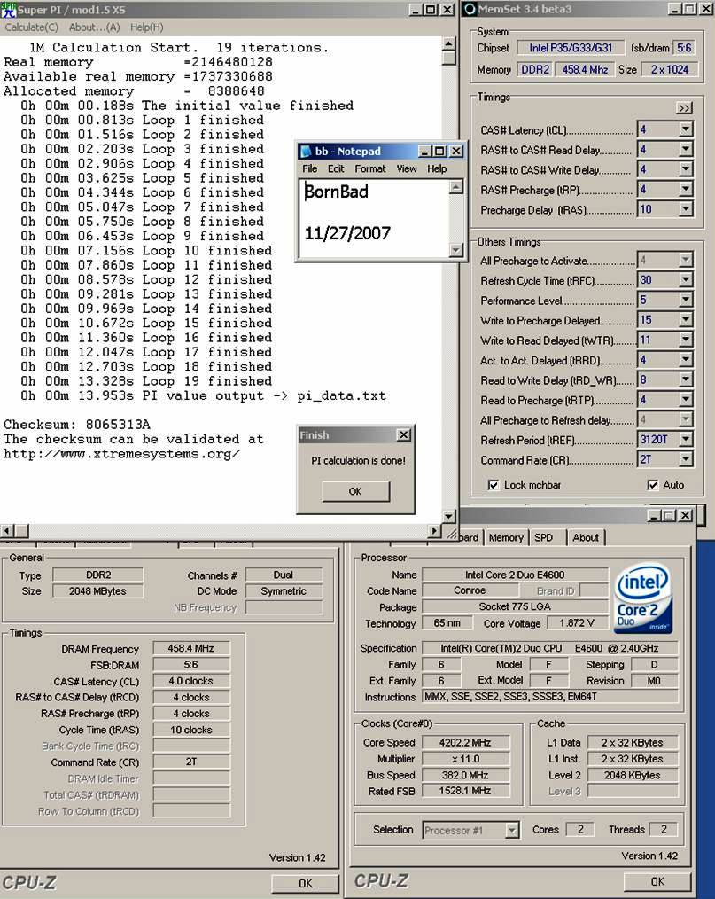Open the Performance Level dropdown
The height and width of the screenshot is (899, 715).
[686, 300]
